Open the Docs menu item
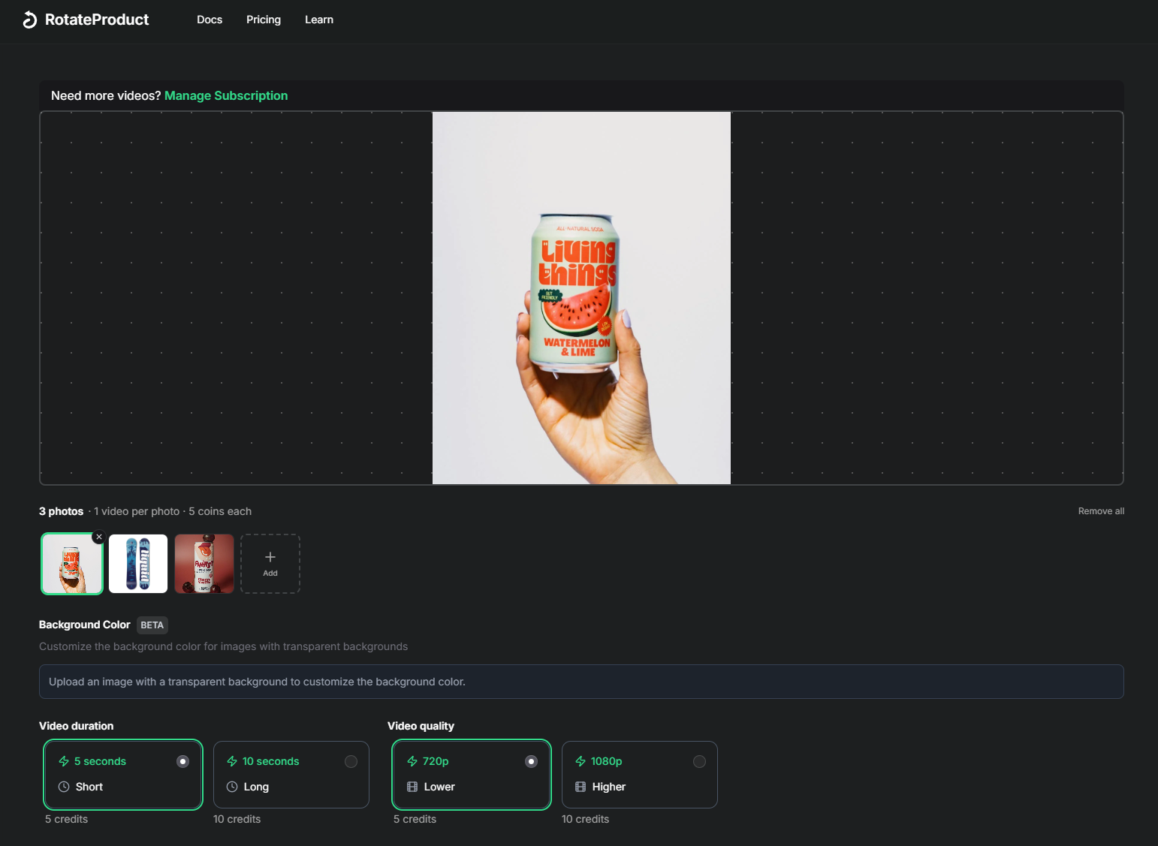This screenshot has height=846, width=1158. pos(210,20)
